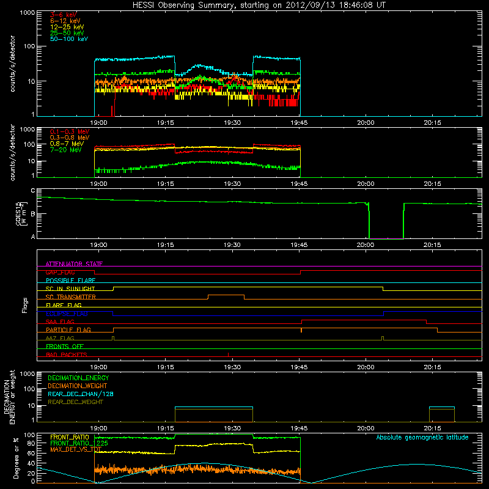Click the FRONT_RATIO legend entry
Screen dimensions: 489x489
pos(70,438)
